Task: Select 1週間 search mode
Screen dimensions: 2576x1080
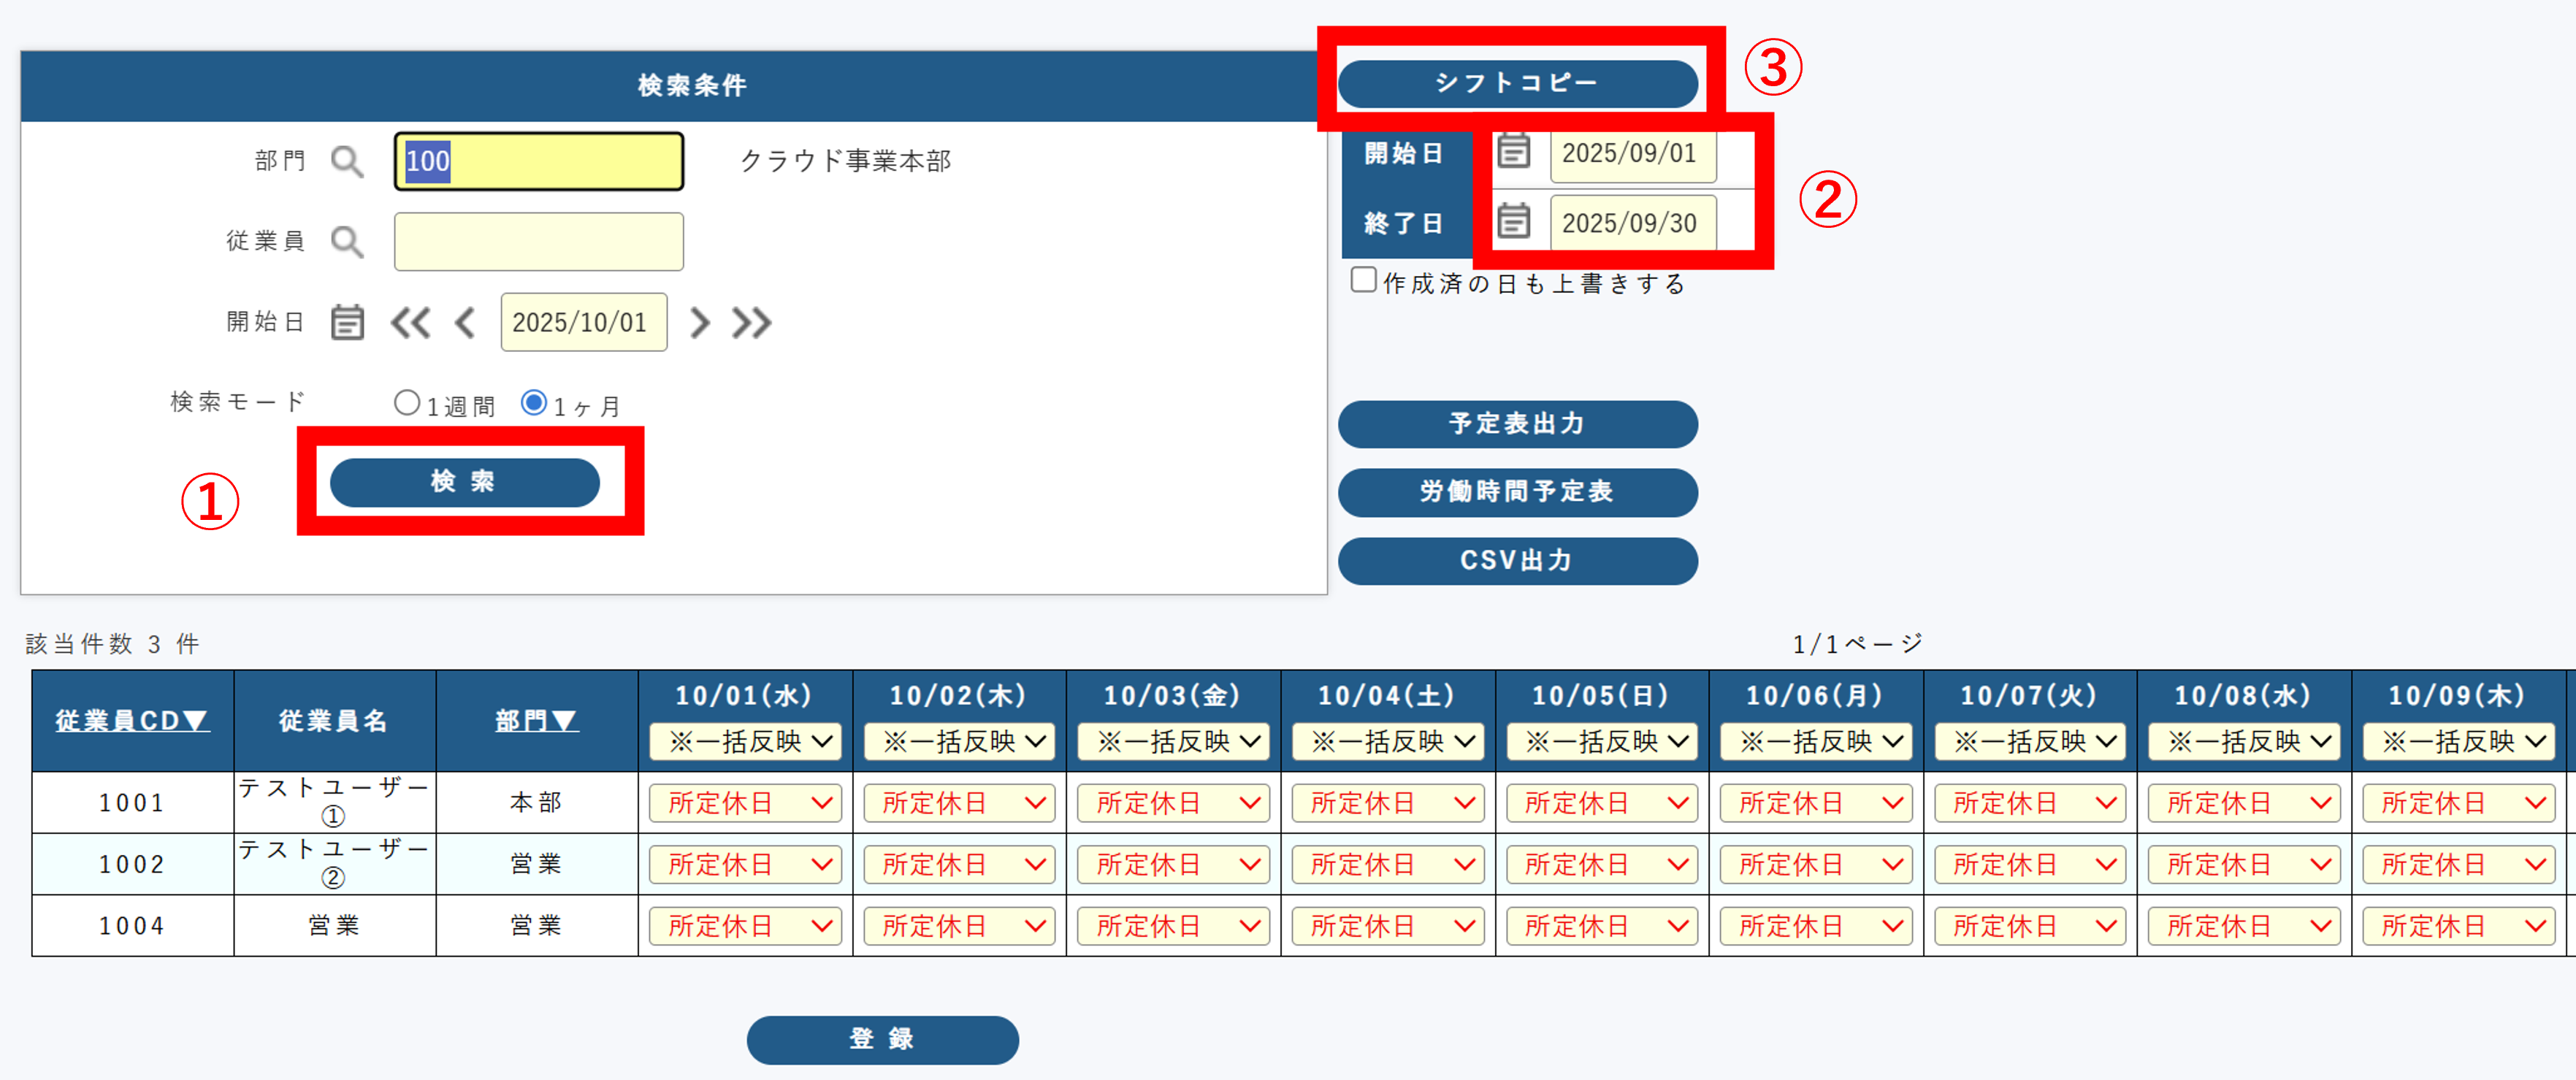Action: click(406, 403)
